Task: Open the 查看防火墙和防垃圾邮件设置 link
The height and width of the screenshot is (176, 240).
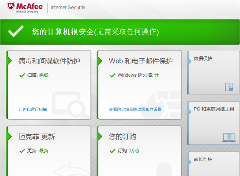Action: (135, 109)
